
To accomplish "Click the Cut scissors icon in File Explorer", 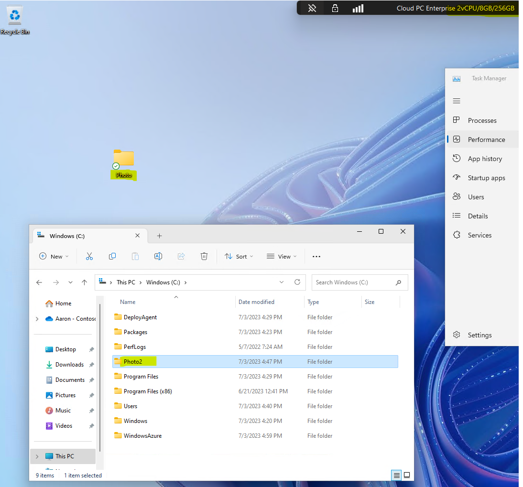I will (89, 256).
